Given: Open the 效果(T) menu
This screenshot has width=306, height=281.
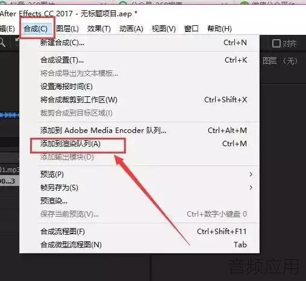Looking at the screenshot, I should coord(99,29).
